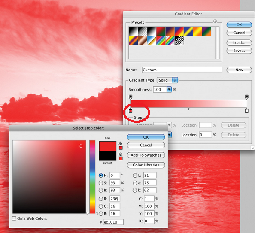Screen dimensions: 255x233
Task: Click the out-of-gamut warning triangle icon
Action: point(121,143)
